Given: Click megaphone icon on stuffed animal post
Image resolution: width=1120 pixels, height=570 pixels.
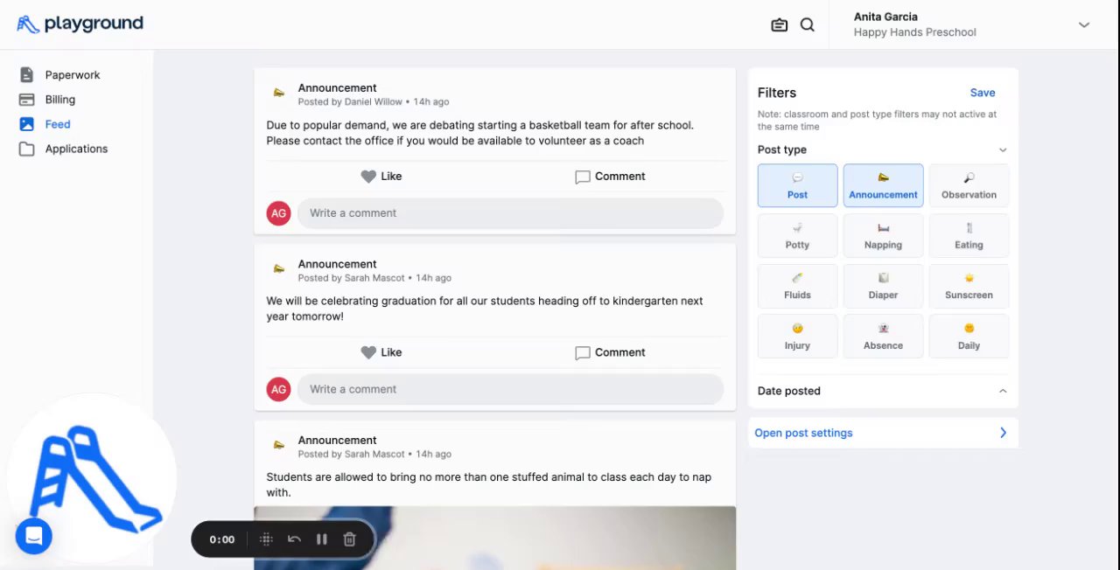Looking at the screenshot, I should 279,446.
